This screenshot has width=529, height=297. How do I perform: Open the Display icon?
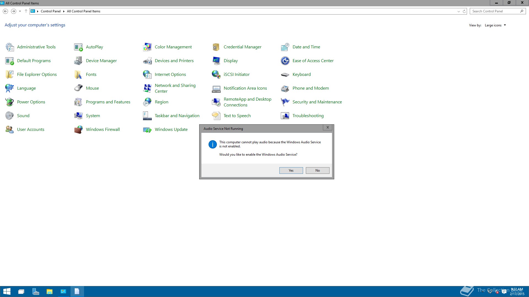(x=216, y=61)
